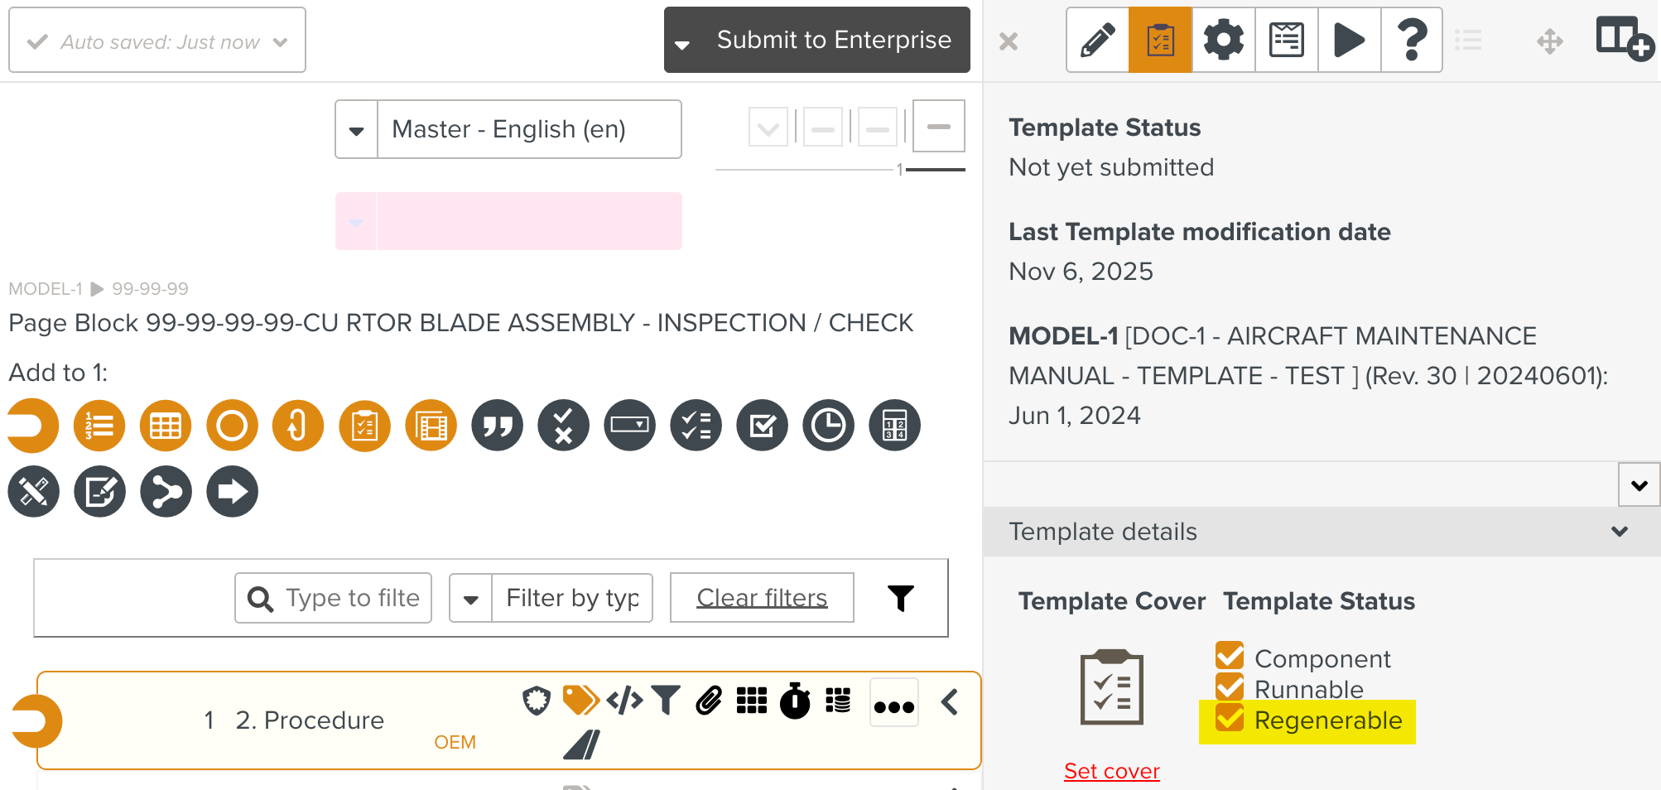Disable the Regenerable checkbox
This screenshot has width=1661, height=790.
click(x=1230, y=718)
